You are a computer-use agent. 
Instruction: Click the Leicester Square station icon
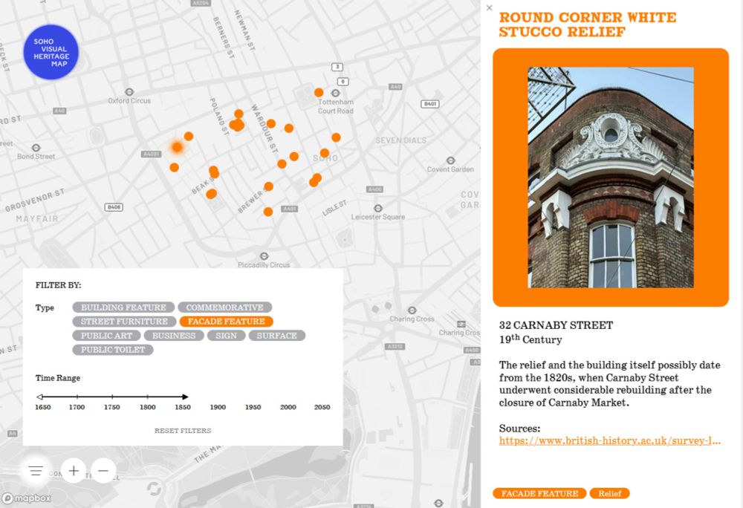pyautogui.click(x=377, y=208)
